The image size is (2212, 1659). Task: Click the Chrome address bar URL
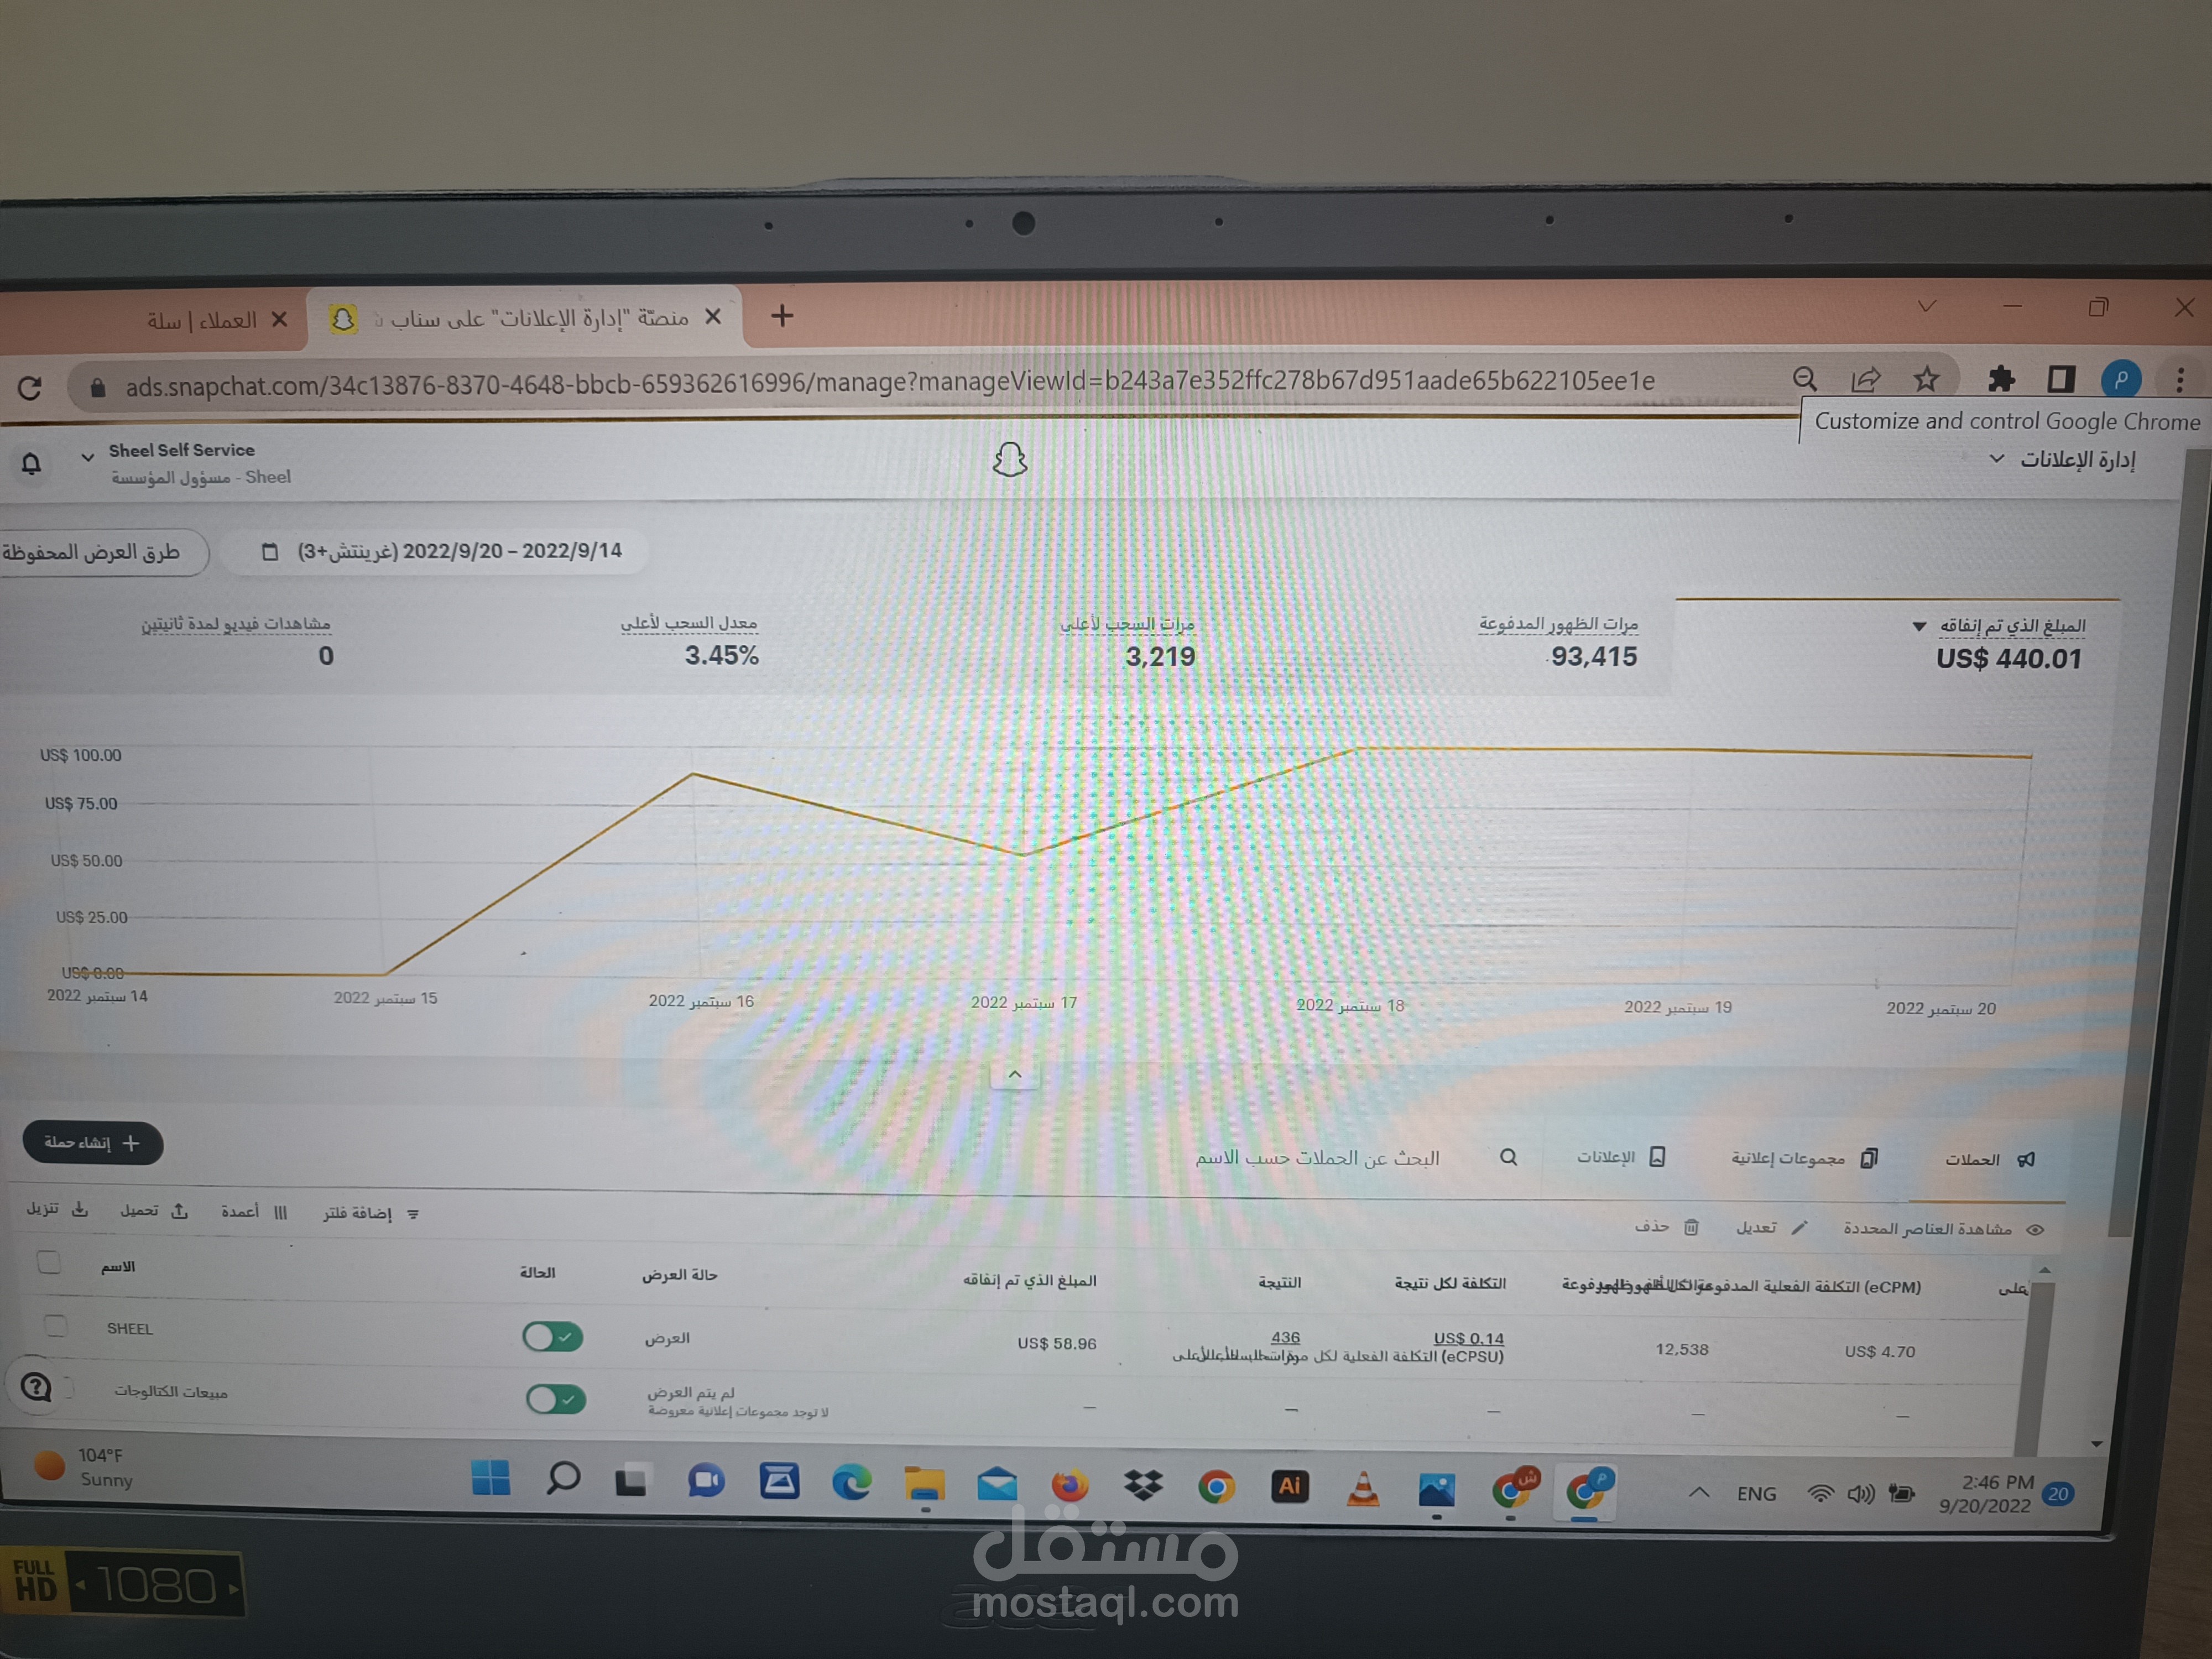click(x=890, y=383)
